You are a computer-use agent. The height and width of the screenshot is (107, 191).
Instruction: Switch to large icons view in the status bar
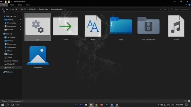point(189,101)
